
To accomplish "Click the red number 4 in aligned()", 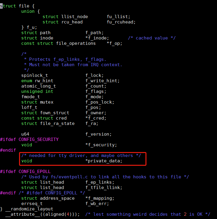I will pyautogui.click(x=68, y=214).
